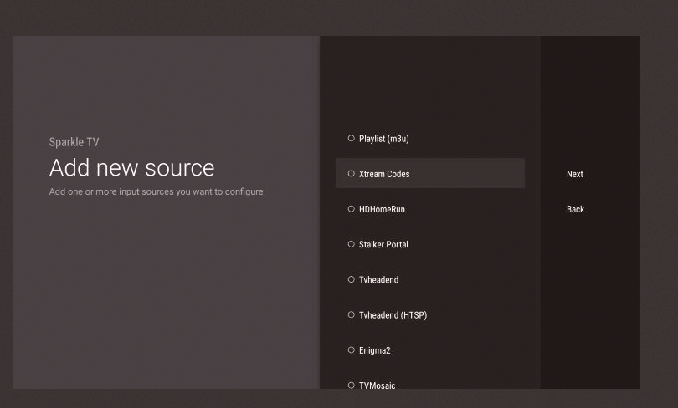Choose the Enigma2 source label
The width and height of the screenshot is (678, 408).
tap(374, 350)
